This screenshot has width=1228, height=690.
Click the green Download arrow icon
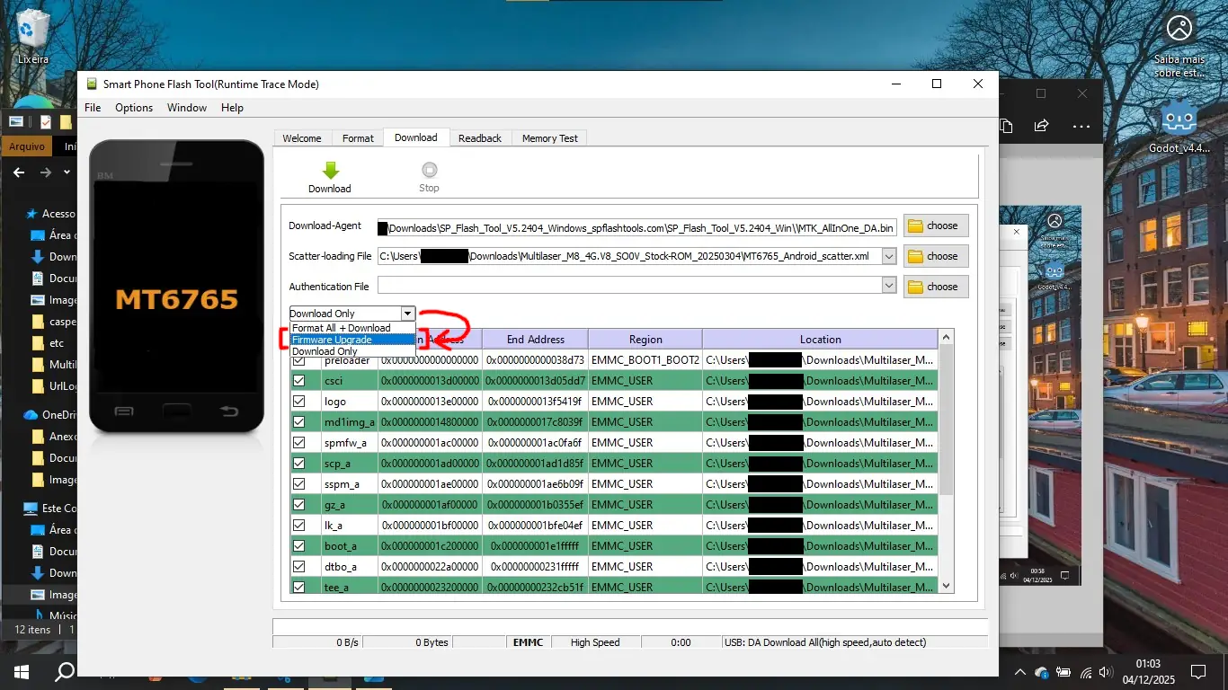click(x=330, y=171)
